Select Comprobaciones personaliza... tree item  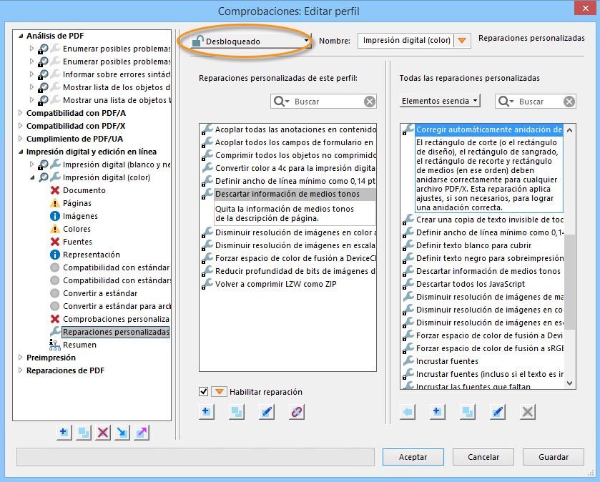pos(116,319)
